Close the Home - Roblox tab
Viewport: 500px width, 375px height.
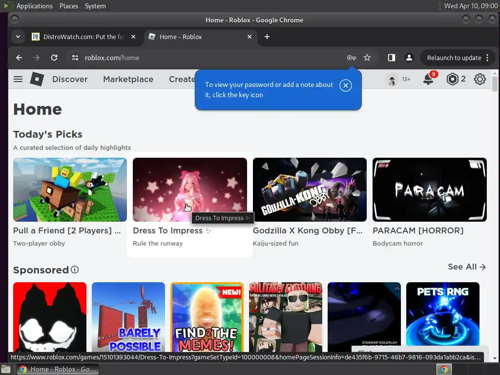click(250, 37)
